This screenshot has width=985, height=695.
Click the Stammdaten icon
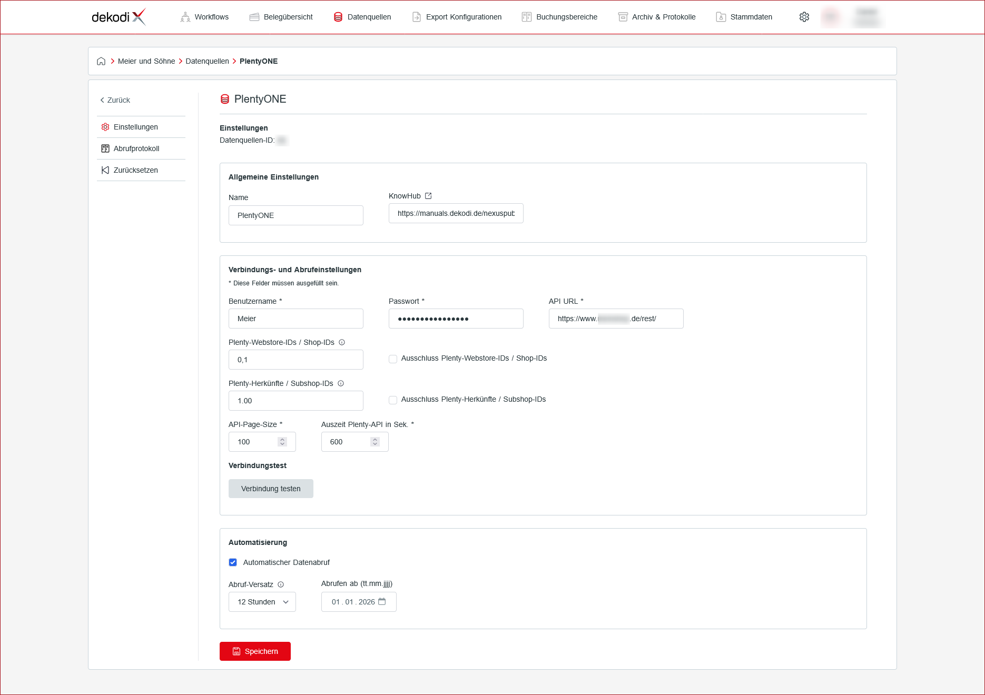[x=721, y=17]
